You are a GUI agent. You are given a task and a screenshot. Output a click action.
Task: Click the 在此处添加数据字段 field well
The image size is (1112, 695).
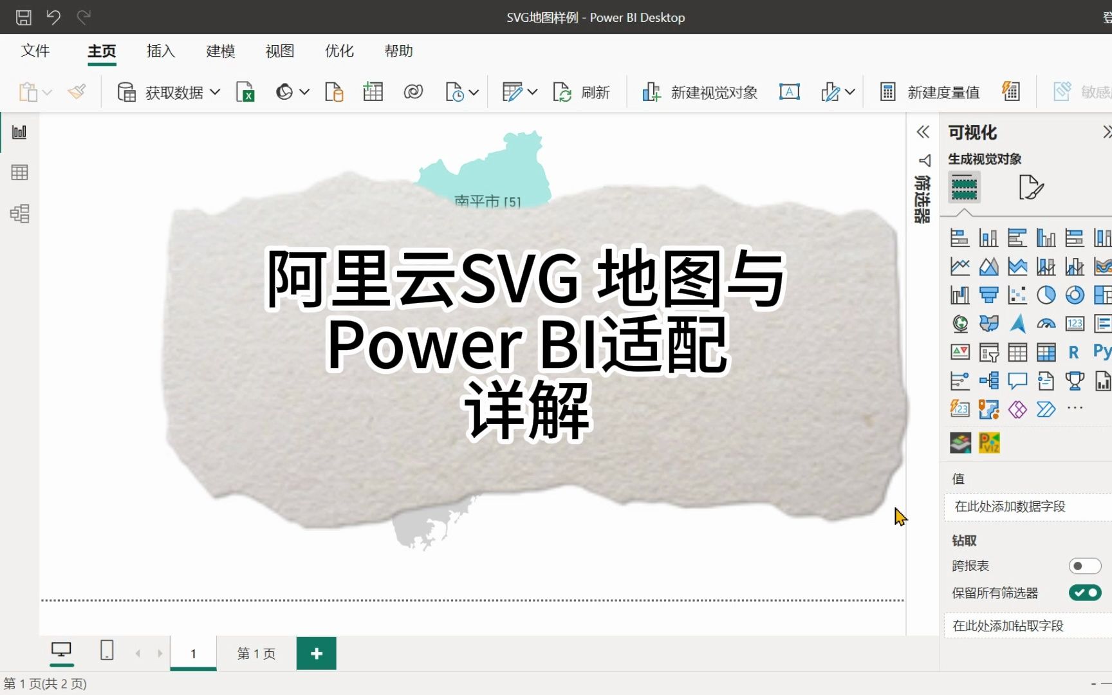tap(1028, 506)
